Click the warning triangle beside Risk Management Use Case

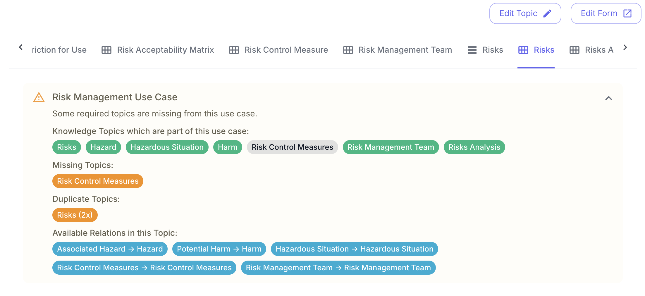pos(39,97)
